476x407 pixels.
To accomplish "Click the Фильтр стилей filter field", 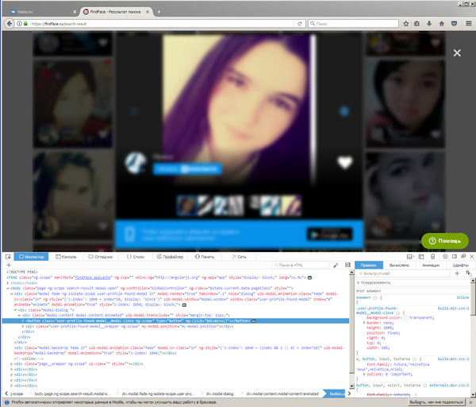I will pos(404,273).
